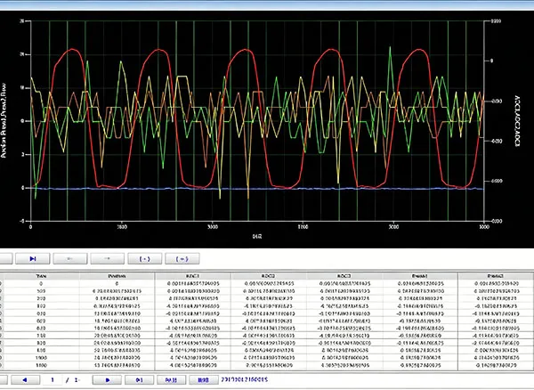This screenshot has width=534, height=390.
Task: Select the ADC2 column header
Action: tap(269, 276)
